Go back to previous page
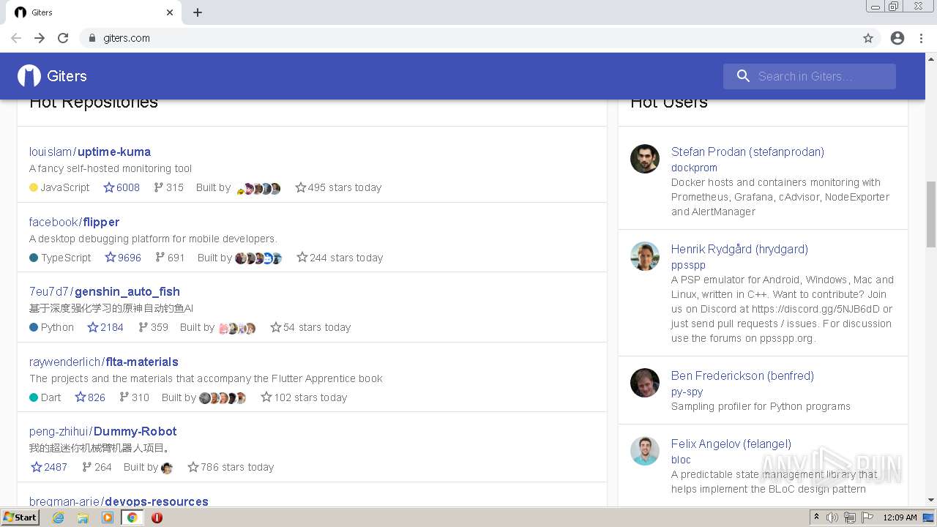 (16, 38)
